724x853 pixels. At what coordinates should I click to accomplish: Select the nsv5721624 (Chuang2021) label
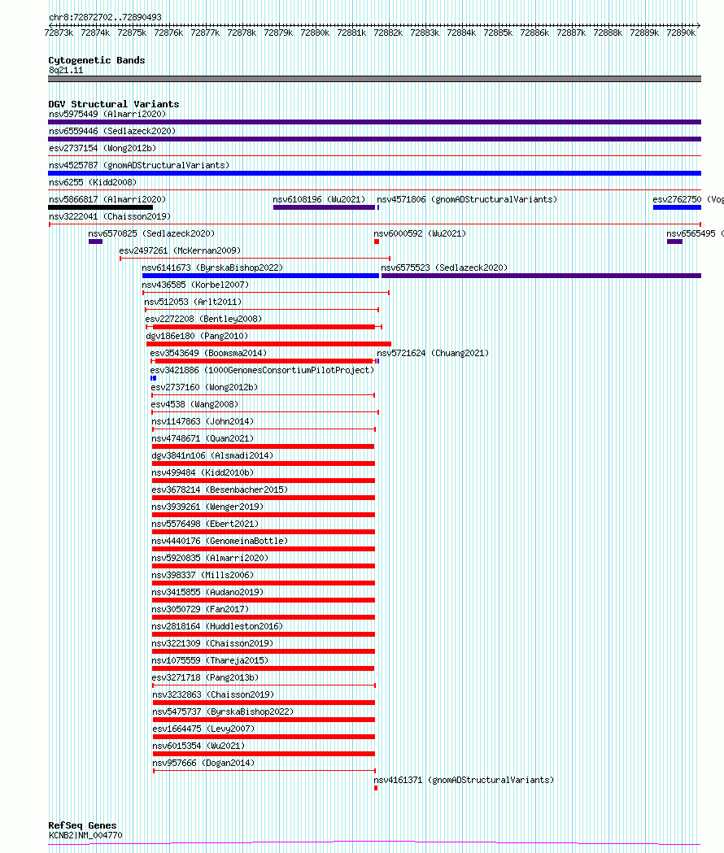tap(433, 353)
